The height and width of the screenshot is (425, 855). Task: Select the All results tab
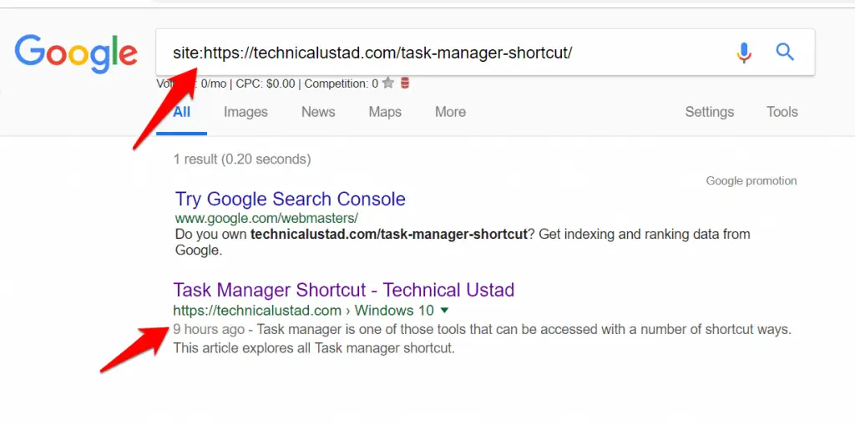click(x=181, y=112)
